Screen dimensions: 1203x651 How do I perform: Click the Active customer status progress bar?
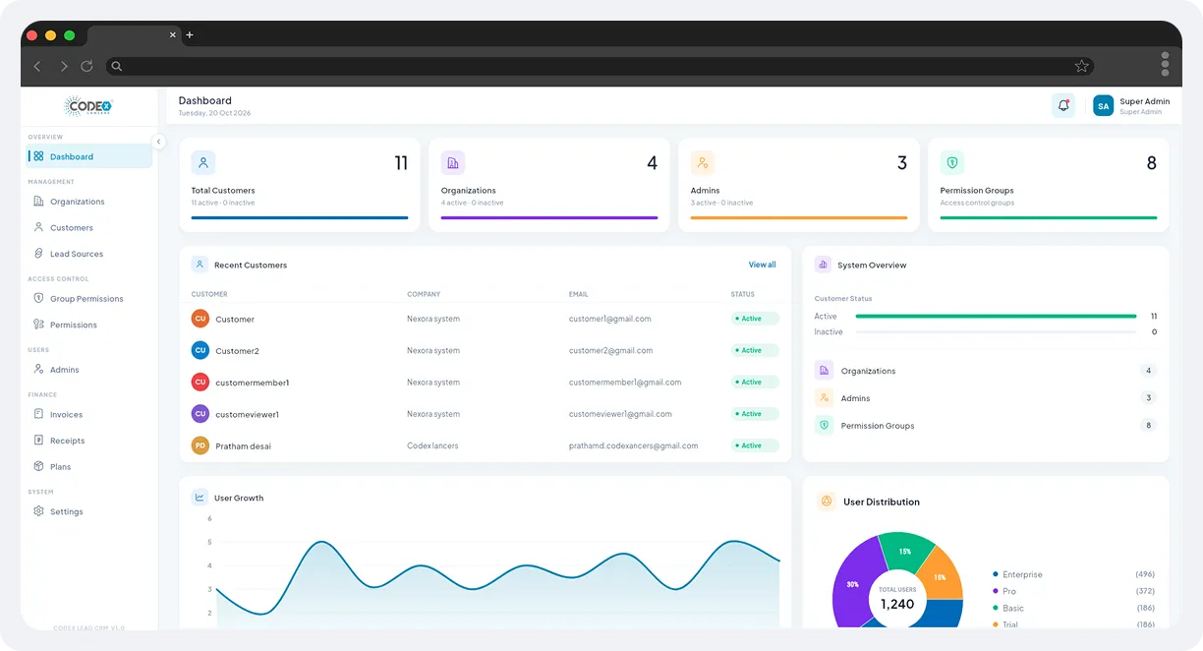(x=996, y=317)
